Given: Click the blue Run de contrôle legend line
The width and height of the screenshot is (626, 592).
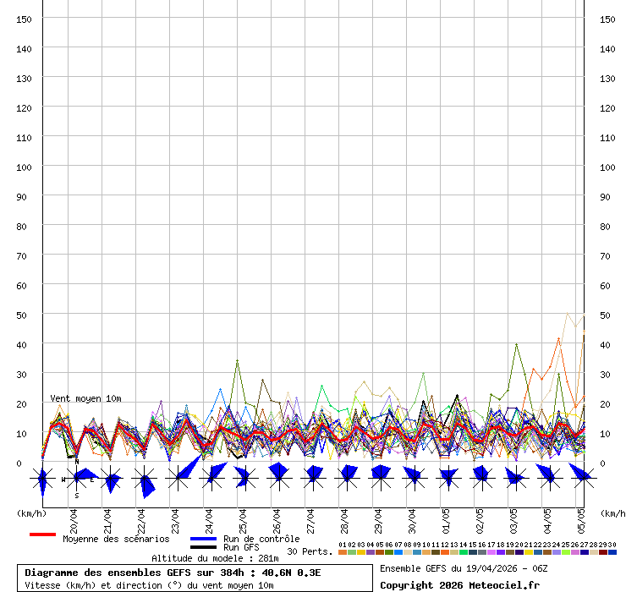Looking at the screenshot, I should [x=204, y=539].
